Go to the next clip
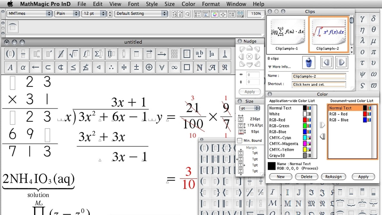The height and width of the screenshot is (215, 382). click(342, 62)
